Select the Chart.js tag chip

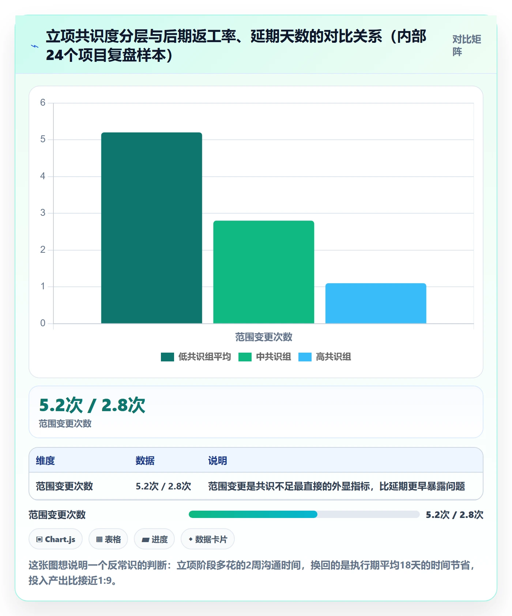pos(56,539)
